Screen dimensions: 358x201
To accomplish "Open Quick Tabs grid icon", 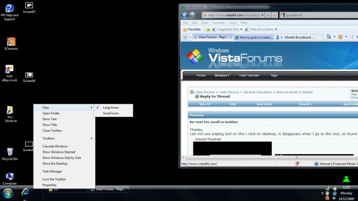I will [x=185, y=37].
